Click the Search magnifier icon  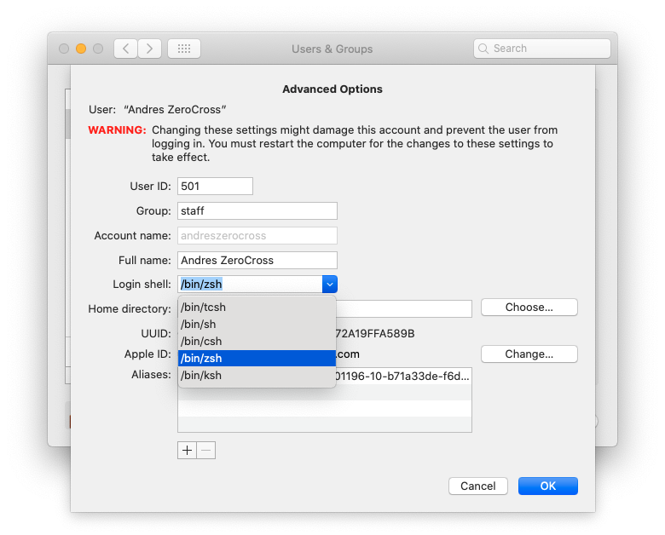[x=483, y=49]
